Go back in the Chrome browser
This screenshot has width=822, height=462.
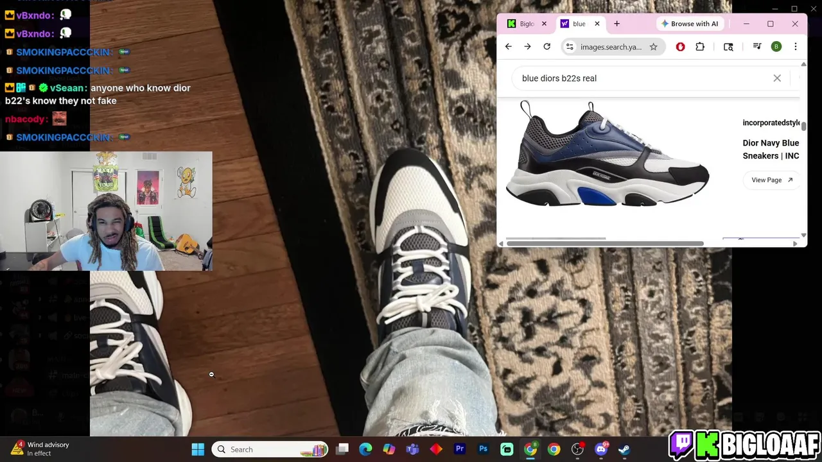click(x=508, y=46)
